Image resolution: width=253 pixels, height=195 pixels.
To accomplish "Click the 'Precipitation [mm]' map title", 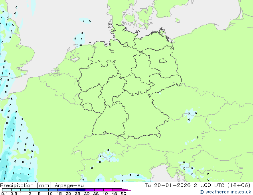I will pyautogui.click(x=26, y=185).
